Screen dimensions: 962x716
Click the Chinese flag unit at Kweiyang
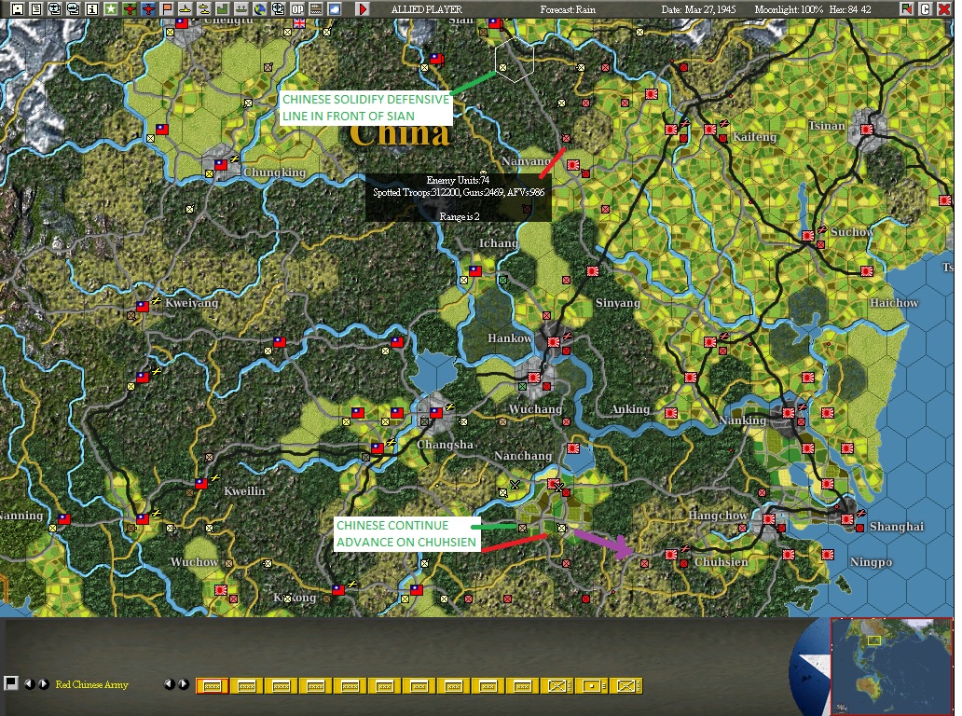[143, 306]
